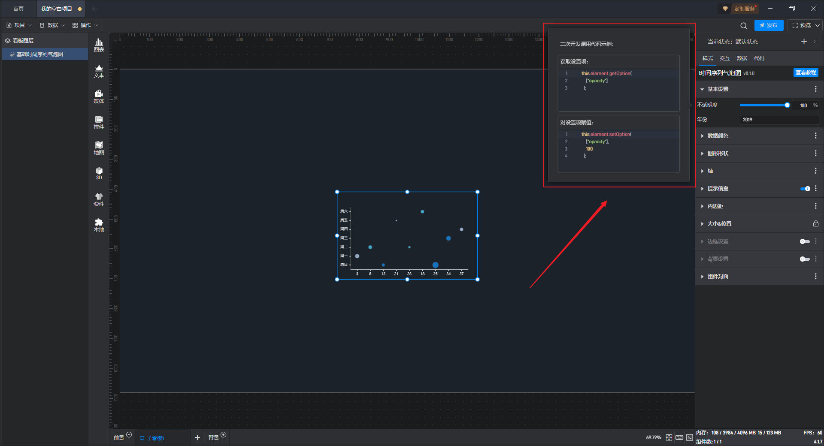
Task: Click the 不透明度 opacity slider handle
Action: click(x=787, y=105)
